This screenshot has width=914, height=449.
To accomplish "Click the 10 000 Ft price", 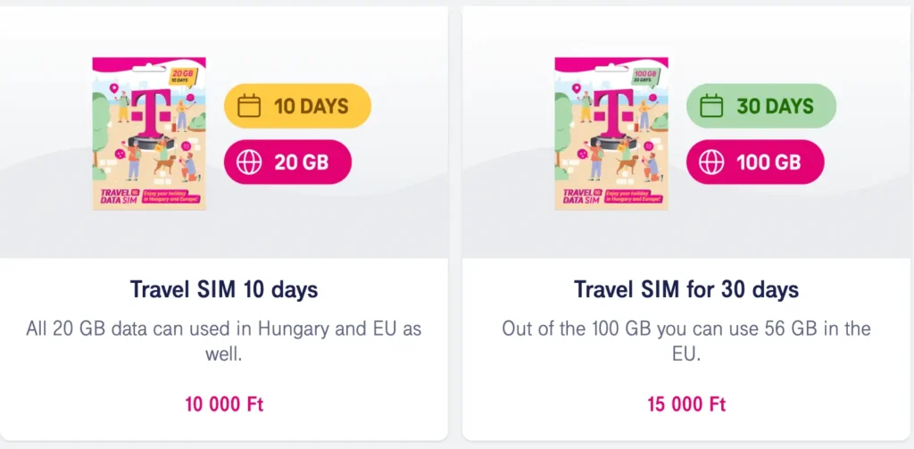I will click(x=224, y=404).
